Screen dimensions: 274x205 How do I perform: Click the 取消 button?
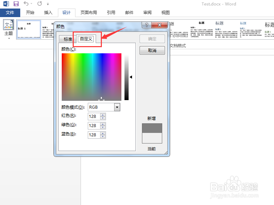coord(152,50)
